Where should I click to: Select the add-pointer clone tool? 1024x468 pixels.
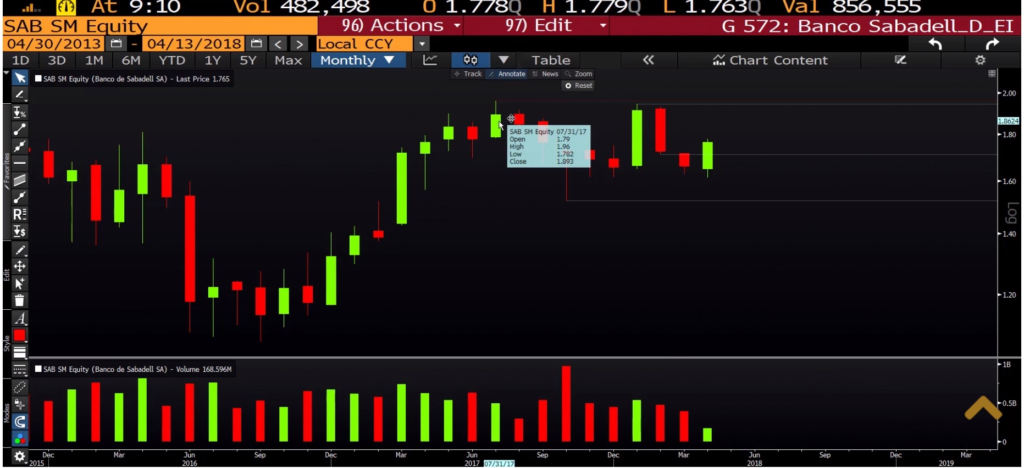coord(20,283)
